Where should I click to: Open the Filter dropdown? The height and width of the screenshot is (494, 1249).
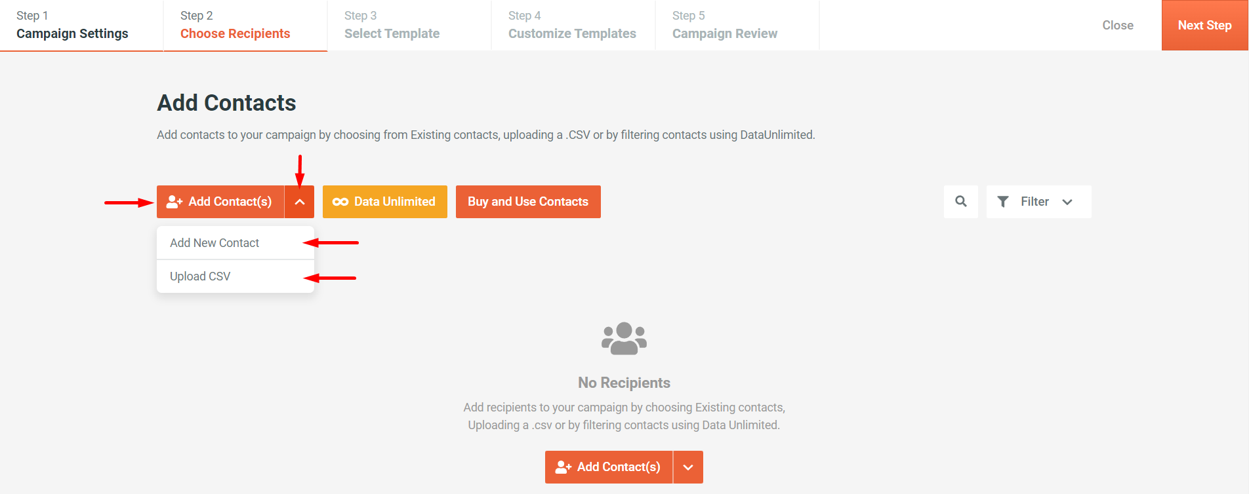point(1038,202)
